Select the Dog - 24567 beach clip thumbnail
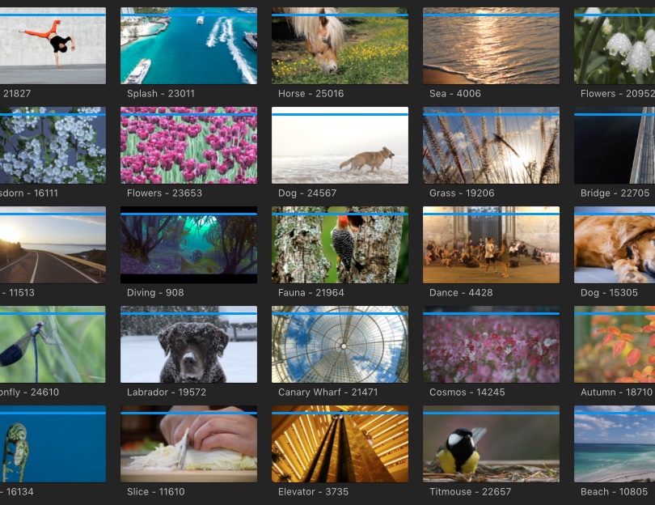This screenshot has width=655, height=505. [x=340, y=146]
